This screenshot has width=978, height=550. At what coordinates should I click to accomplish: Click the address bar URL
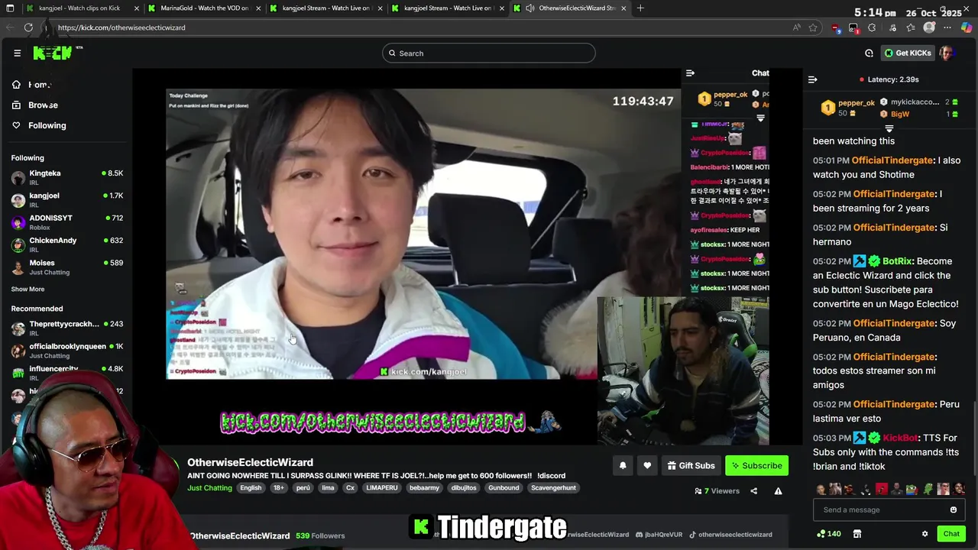tap(121, 27)
